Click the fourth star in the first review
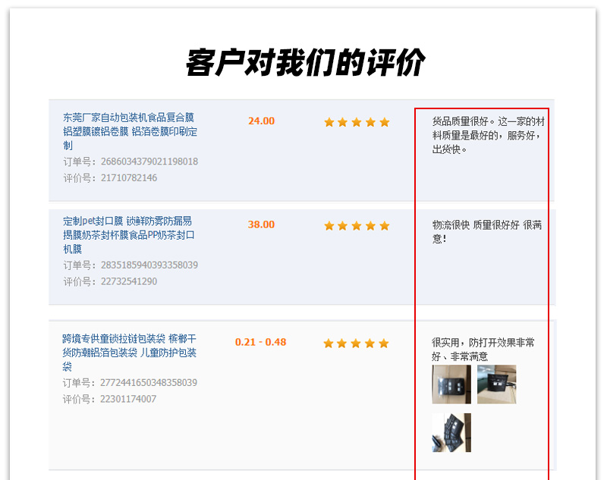607x480 pixels. (370, 122)
